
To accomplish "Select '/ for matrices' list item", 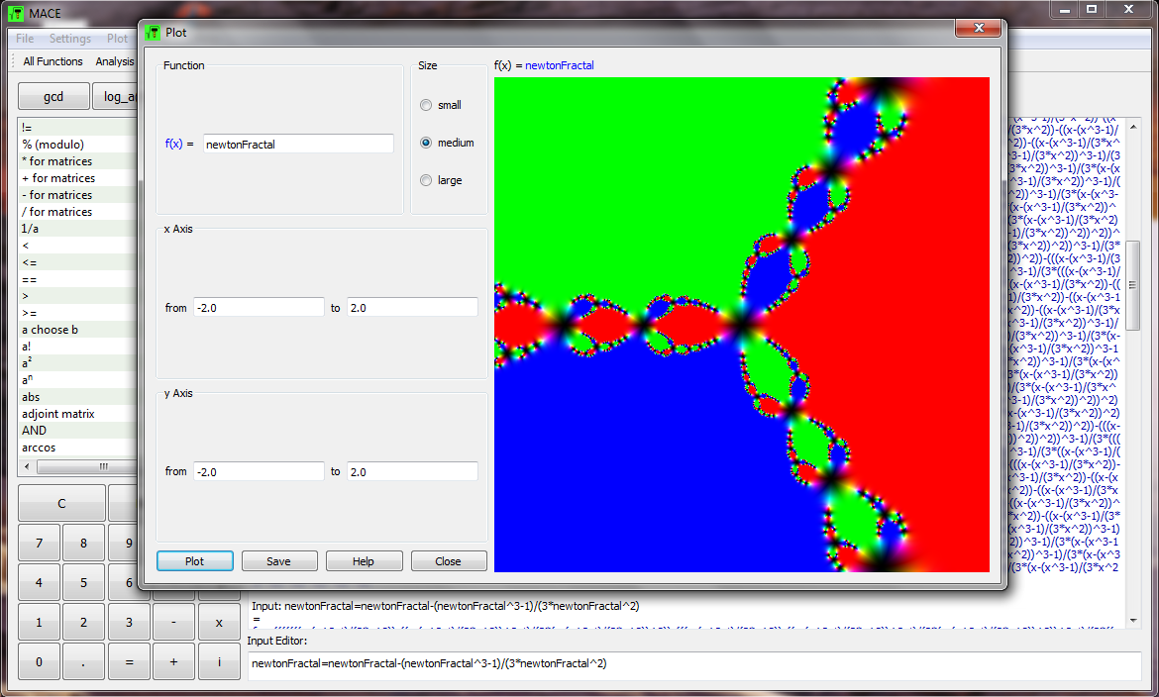I will coord(77,212).
